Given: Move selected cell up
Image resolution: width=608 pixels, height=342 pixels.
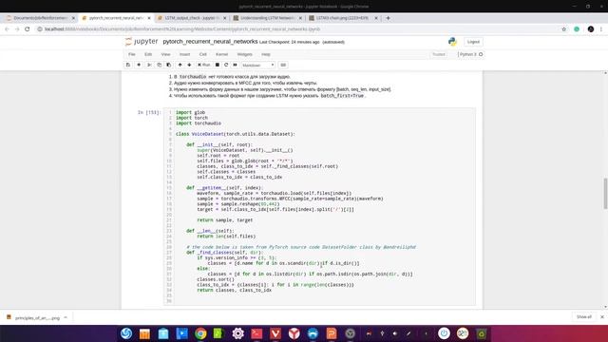Looking at the screenshot, I should point(180,65).
